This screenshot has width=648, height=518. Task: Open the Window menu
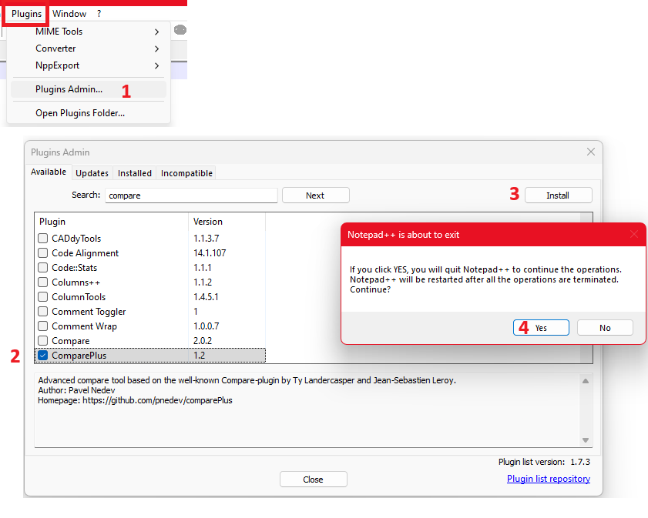[x=69, y=14]
